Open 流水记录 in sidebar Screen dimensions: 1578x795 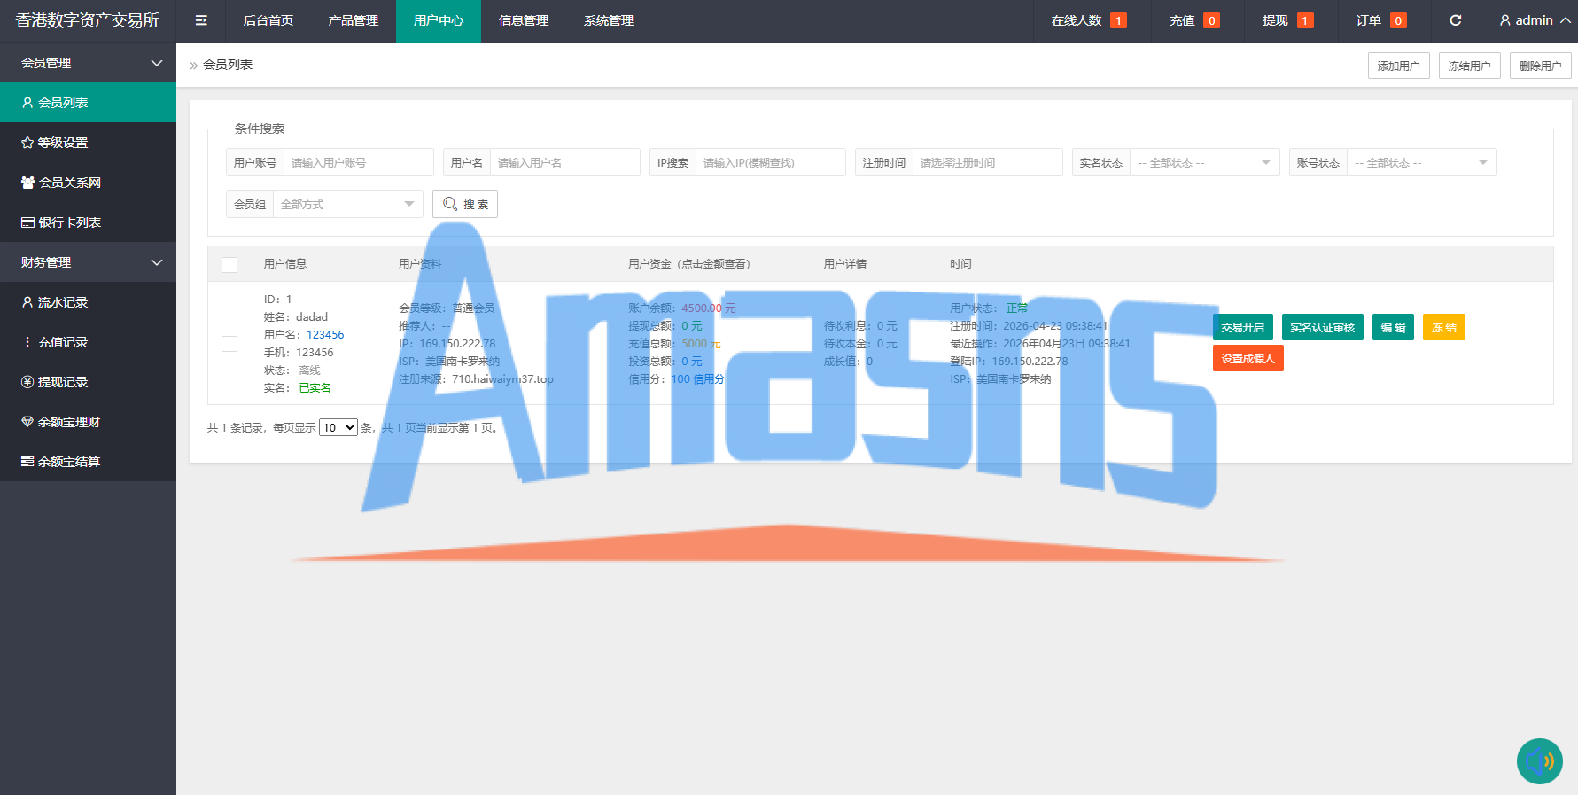[x=89, y=302]
